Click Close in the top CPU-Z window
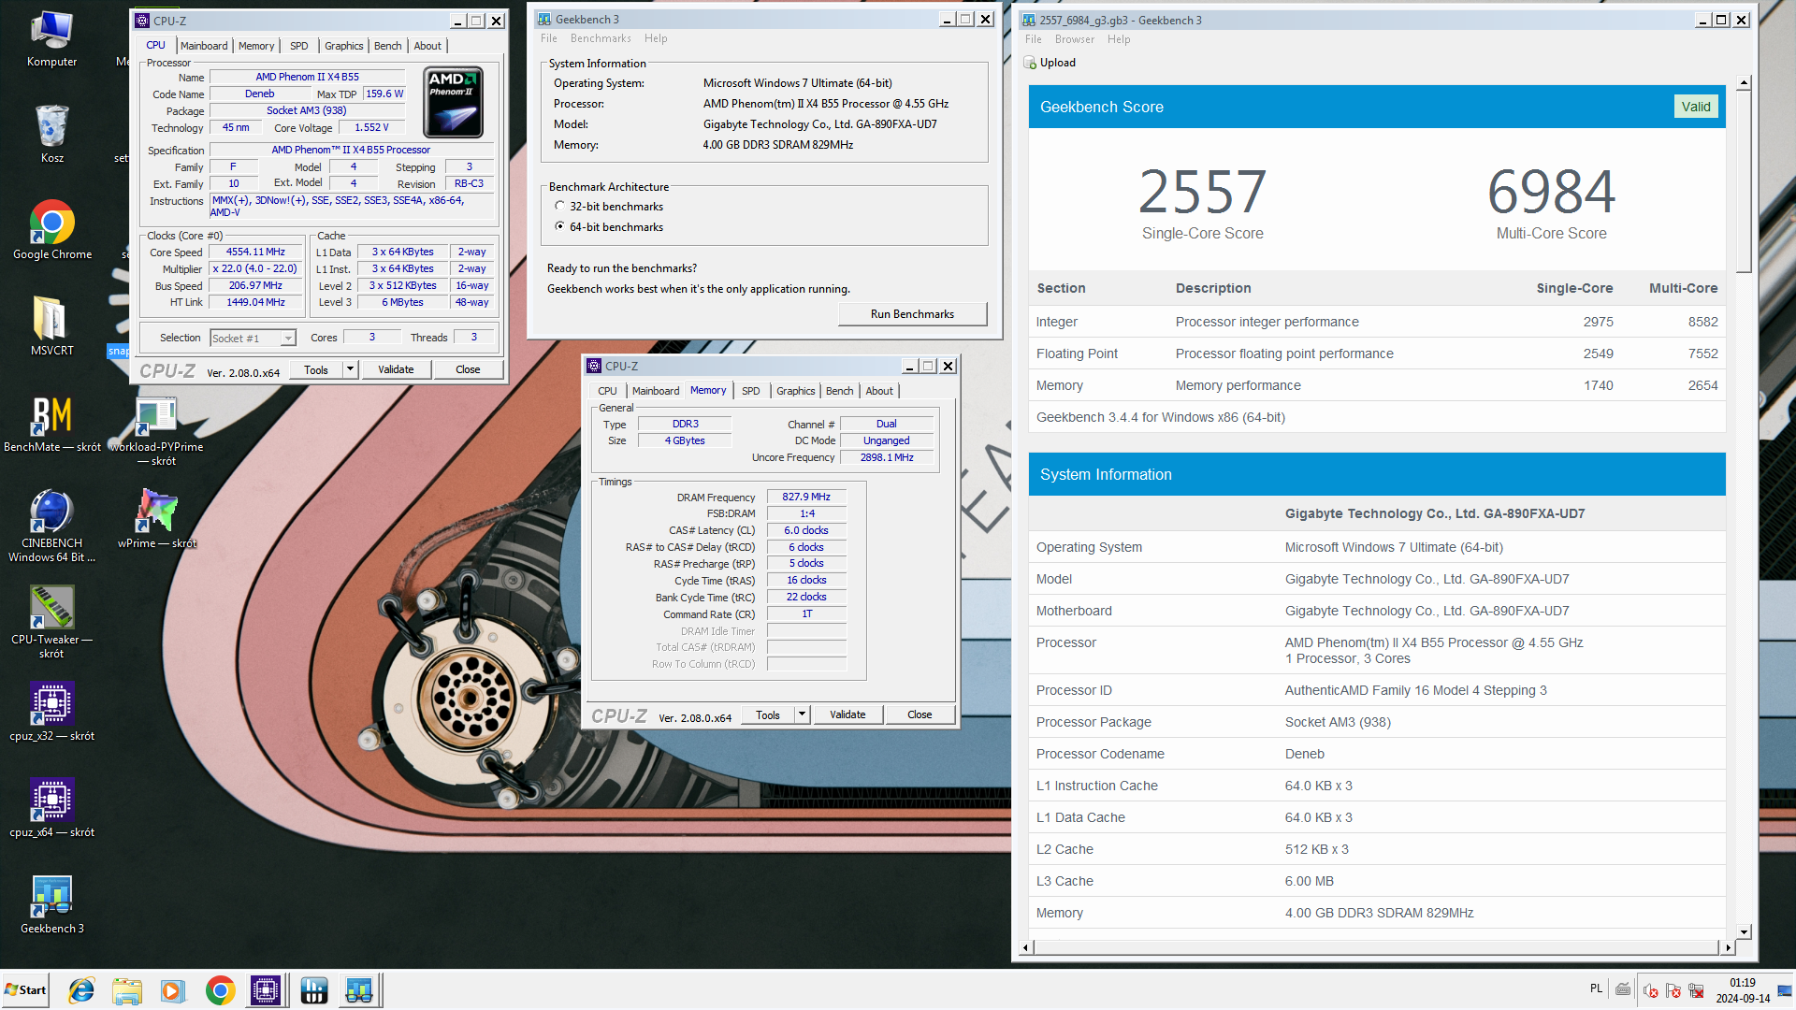Viewport: 1796px width, 1010px height. (x=468, y=369)
